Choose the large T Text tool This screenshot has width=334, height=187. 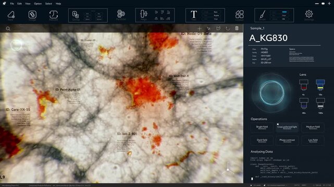(194, 15)
